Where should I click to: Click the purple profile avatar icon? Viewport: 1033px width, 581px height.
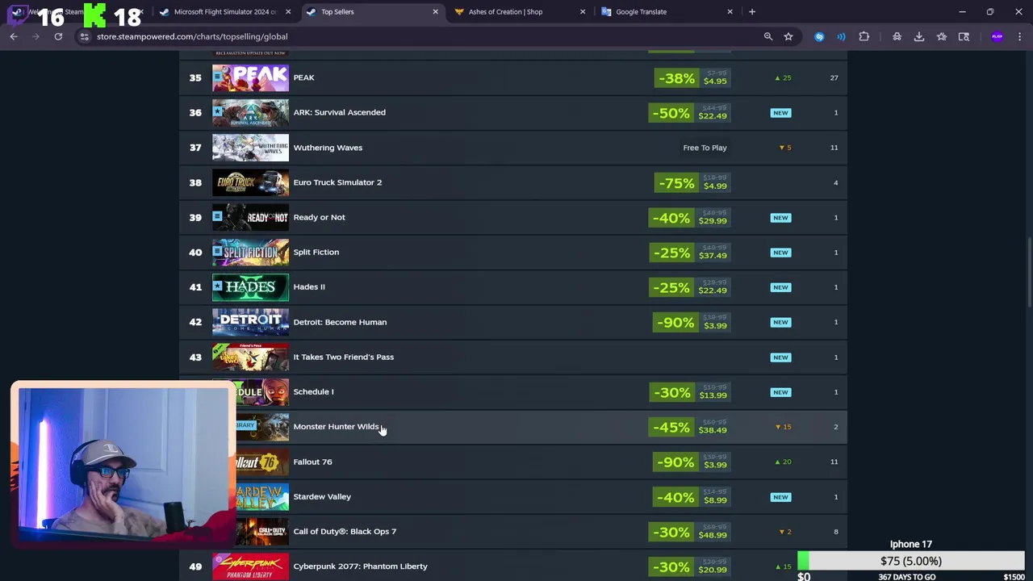click(997, 36)
